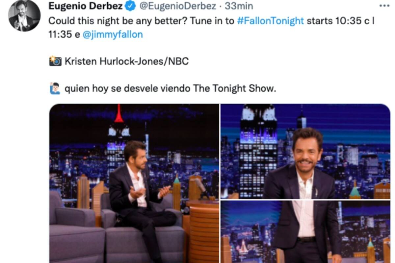Open the #FallonTonight hashtag
Image resolution: width=395 pixels, height=263 pixels.
tap(270, 21)
